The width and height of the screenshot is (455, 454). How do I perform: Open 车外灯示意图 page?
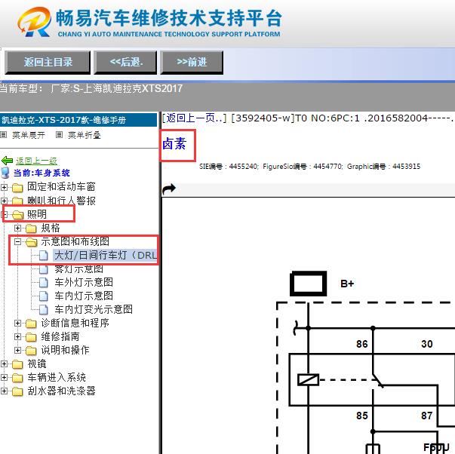click(x=84, y=282)
